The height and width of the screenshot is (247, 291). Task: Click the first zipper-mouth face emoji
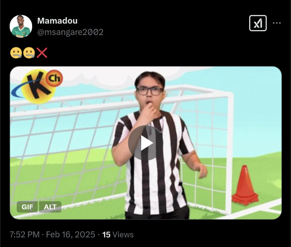[x=16, y=53]
